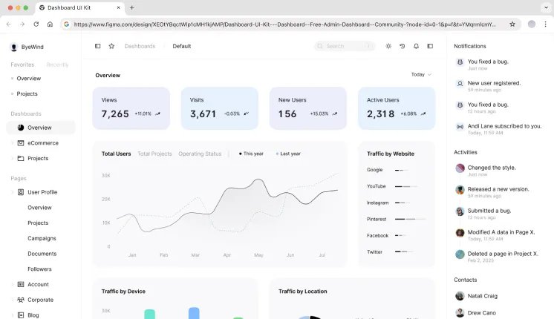
Task: Click avatar beside Changed the style
Action: (460, 168)
